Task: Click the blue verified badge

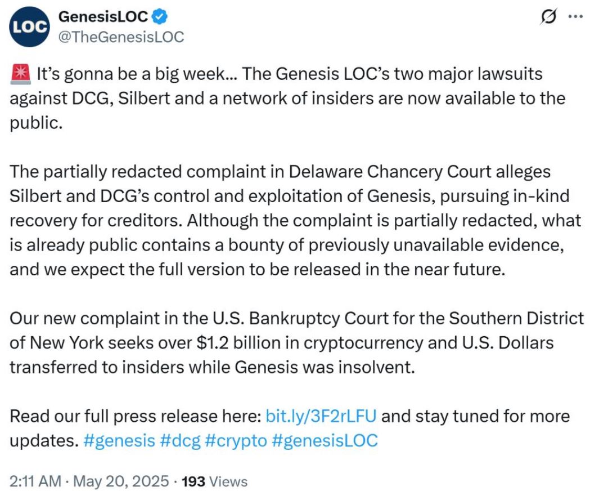Action: coord(160,16)
